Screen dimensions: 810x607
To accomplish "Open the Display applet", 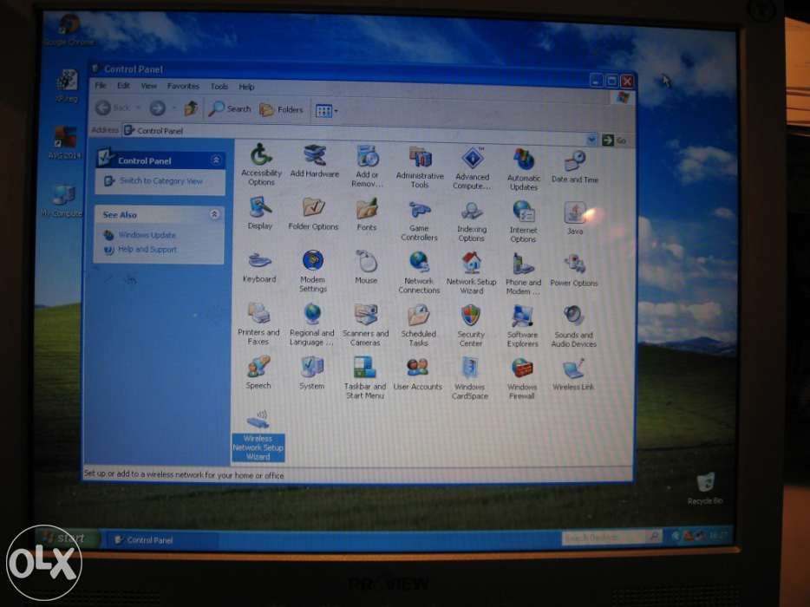I will pyautogui.click(x=260, y=212).
